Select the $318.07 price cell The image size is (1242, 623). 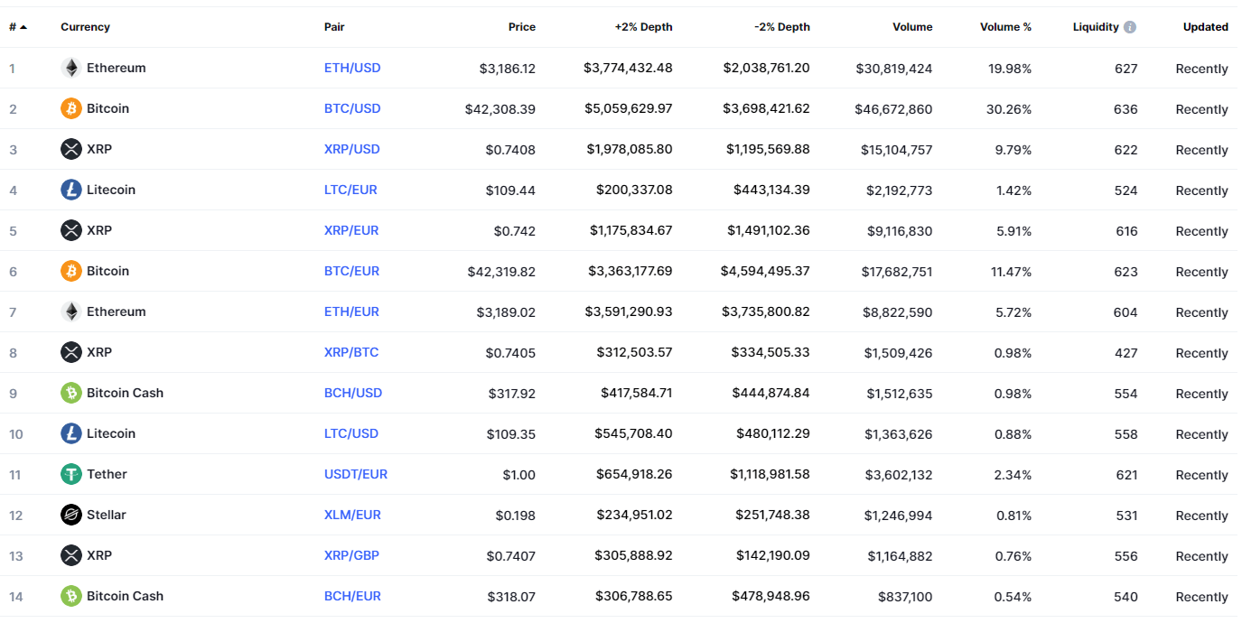511,597
